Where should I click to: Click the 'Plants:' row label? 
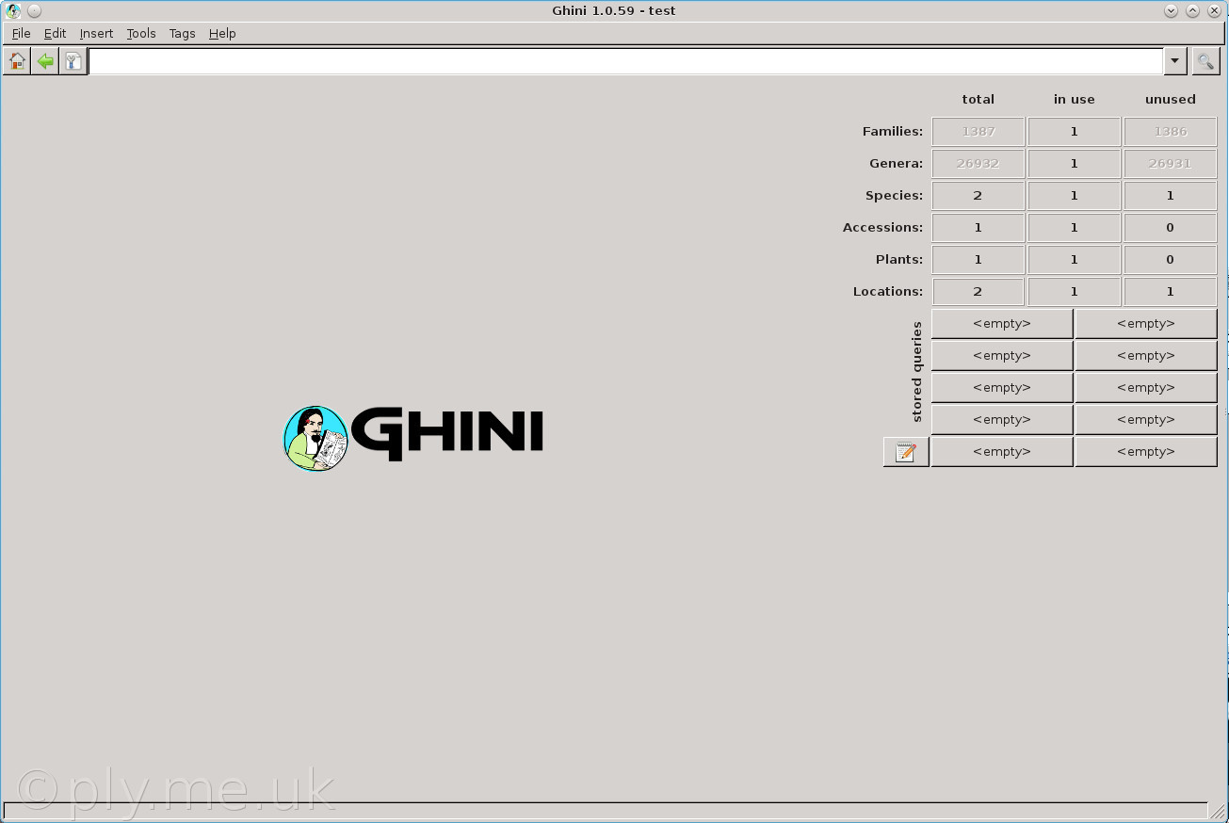(x=899, y=260)
